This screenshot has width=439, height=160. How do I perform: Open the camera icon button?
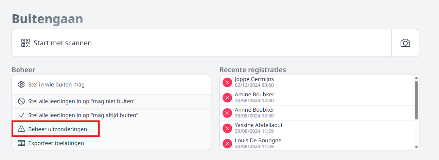pos(405,43)
